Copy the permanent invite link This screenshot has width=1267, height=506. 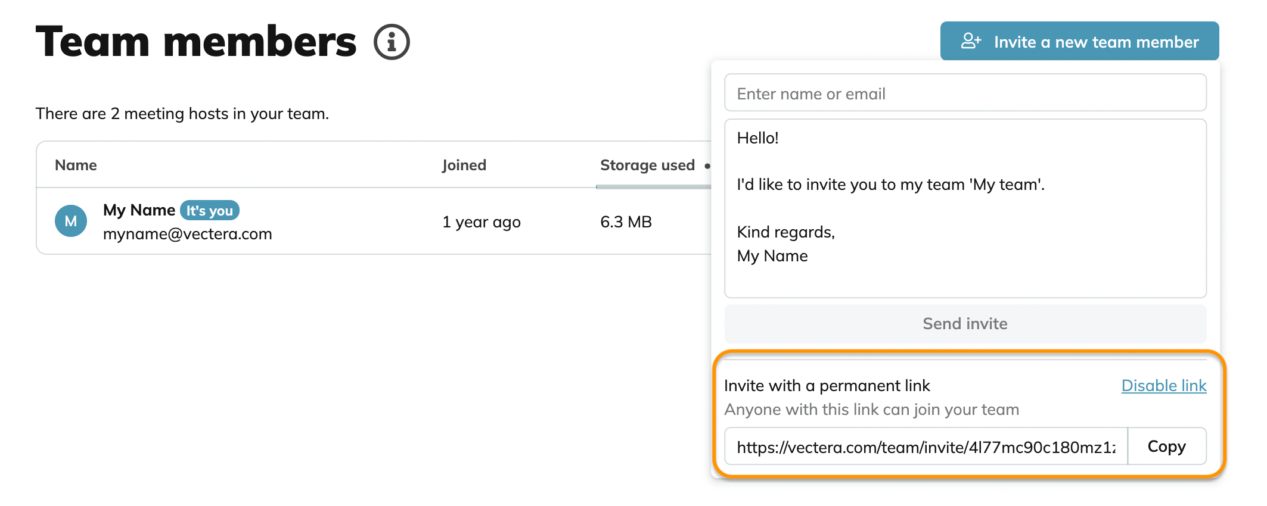(1166, 446)
